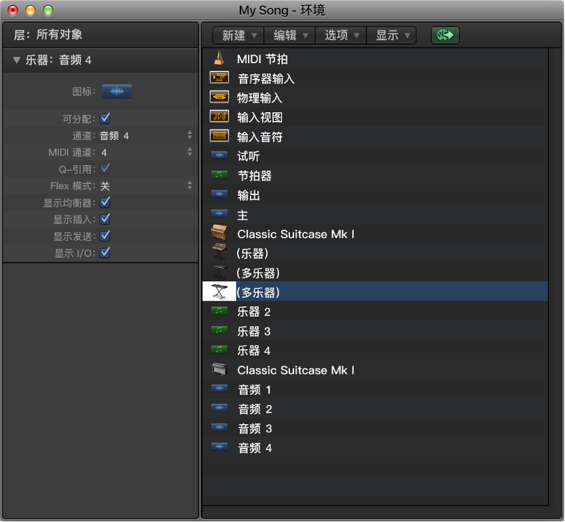Click the MIDI 通道 value 4

pos(104,153)
